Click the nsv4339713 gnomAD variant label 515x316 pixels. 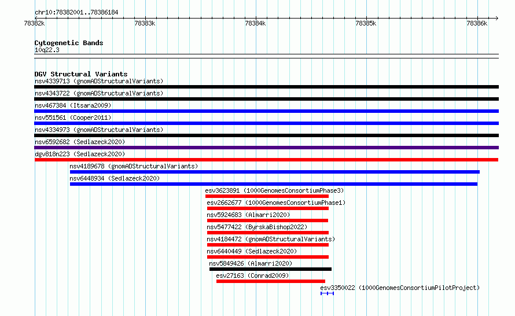coord(99,81)
